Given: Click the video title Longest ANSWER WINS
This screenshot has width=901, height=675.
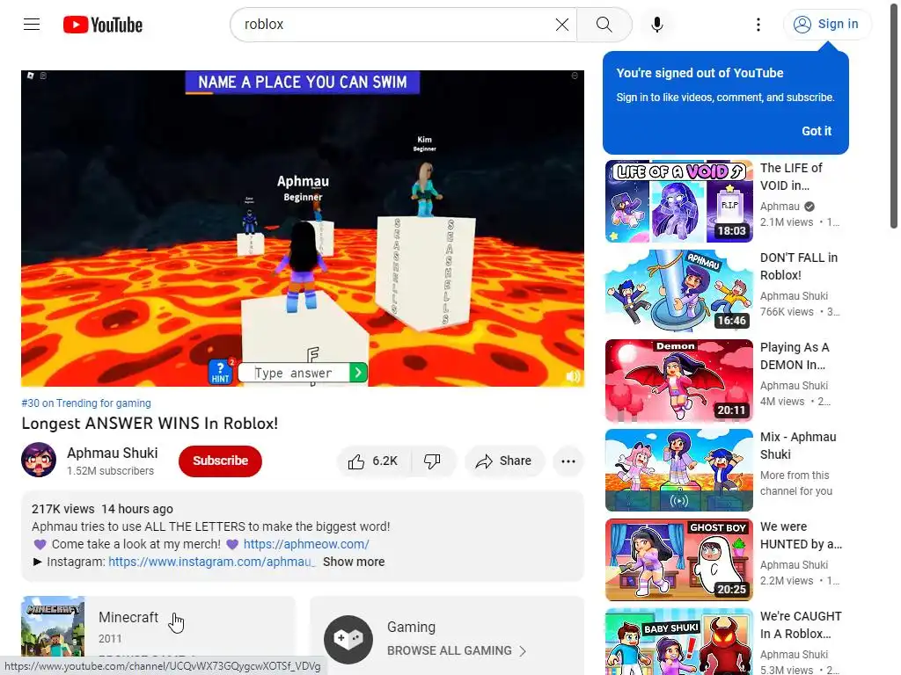Looking at the screenshot, I should [x=150, y=424].
